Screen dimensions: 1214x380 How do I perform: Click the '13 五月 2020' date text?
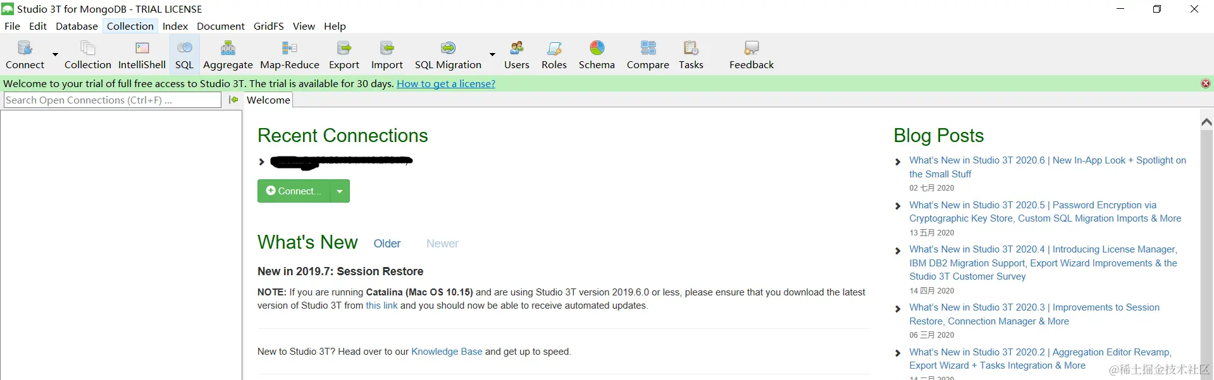[x=931, y=233]
